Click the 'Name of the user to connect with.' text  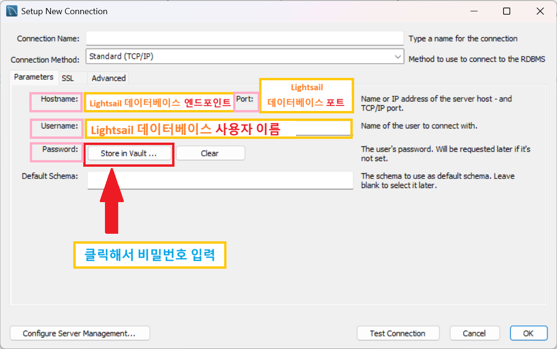click(419, 126)
